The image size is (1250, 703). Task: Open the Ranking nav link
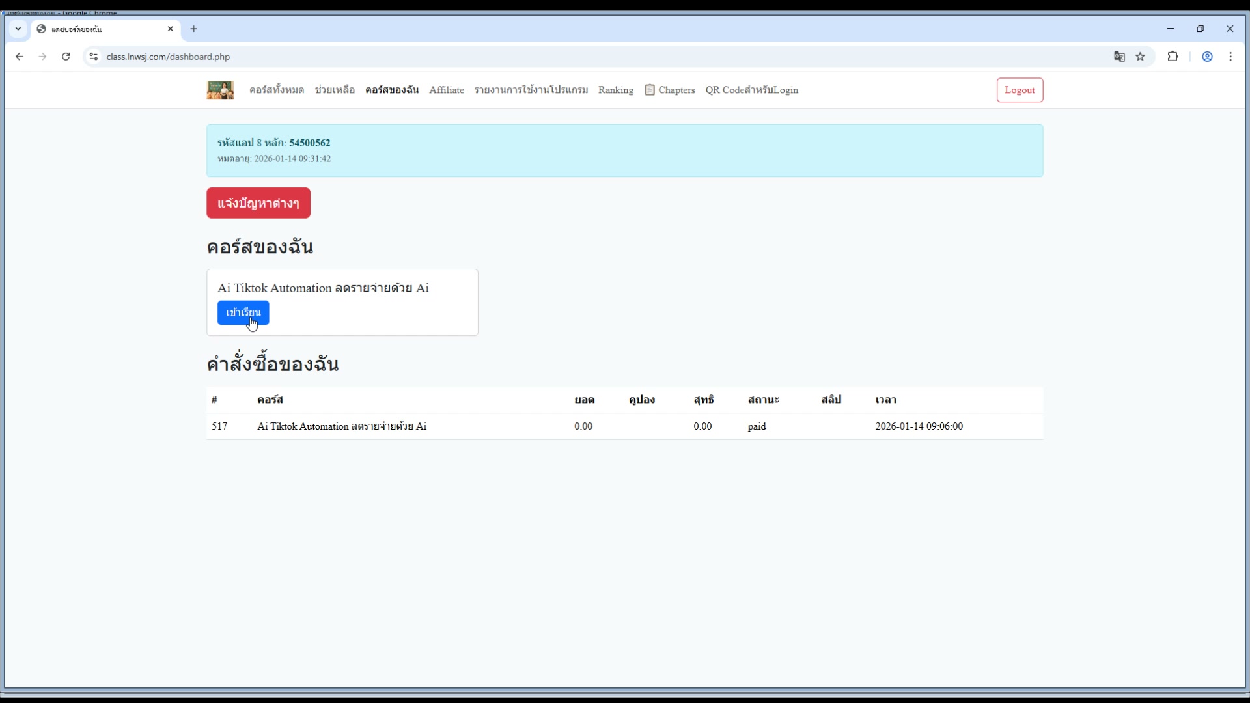pyautogui.click(x=615, y=90)
